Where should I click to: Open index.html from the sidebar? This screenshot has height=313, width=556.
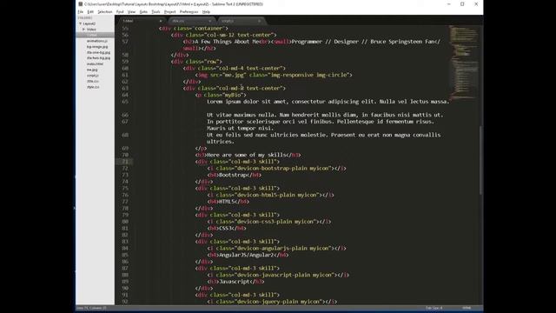95,63
